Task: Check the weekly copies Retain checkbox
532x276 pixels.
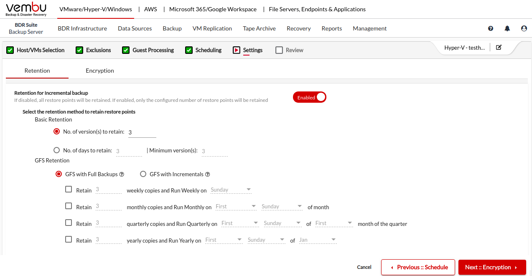Action: [x=69, y=190]
